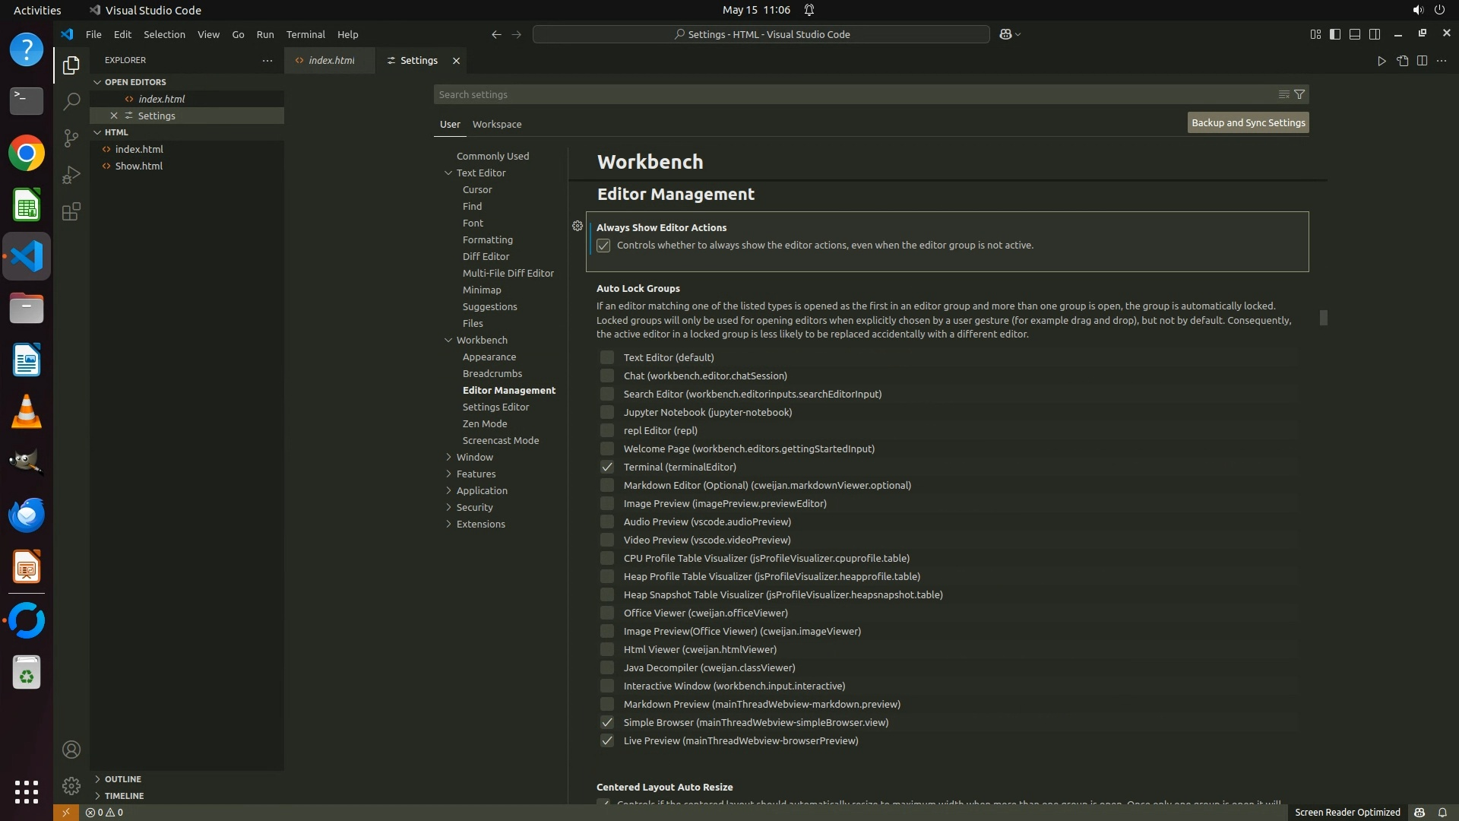1459x821 pixels.
Task: Open the Terminal menu
Action: (x=305, y=34)
